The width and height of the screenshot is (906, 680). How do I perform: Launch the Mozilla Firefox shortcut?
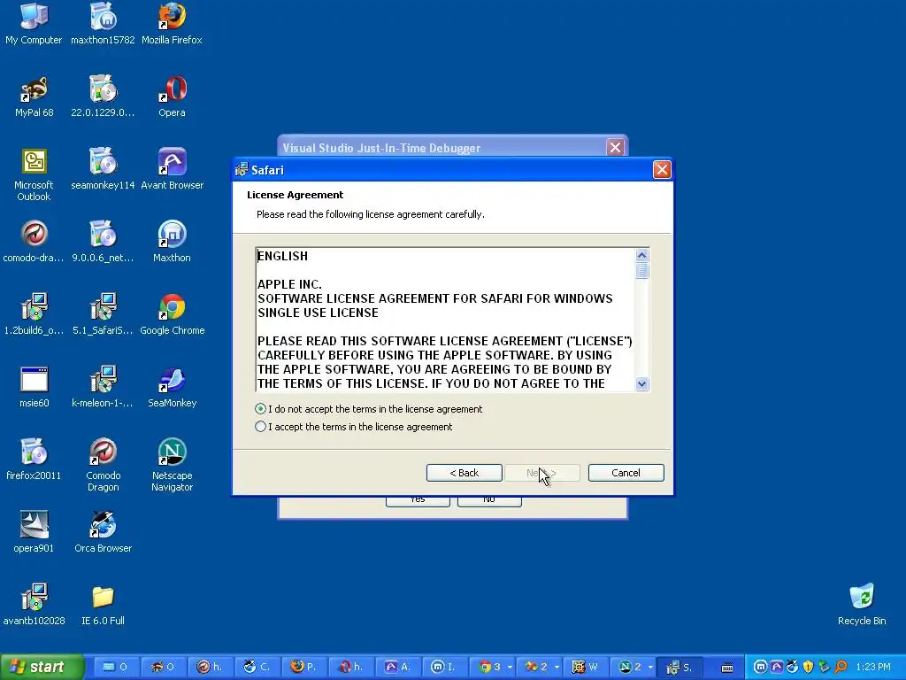point(172,24)
